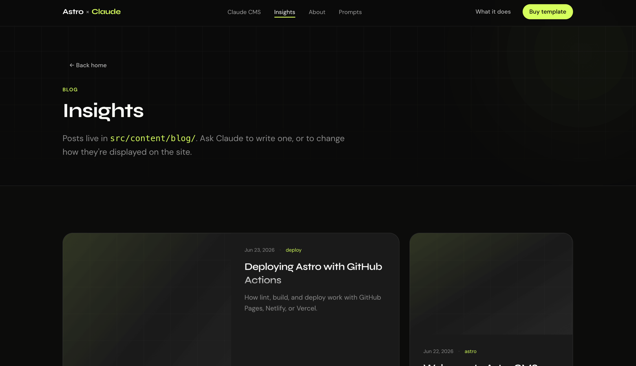Click the Jun 23, 2026 date
This screenshot has width=636, height=366.
(x=259, y=250)
